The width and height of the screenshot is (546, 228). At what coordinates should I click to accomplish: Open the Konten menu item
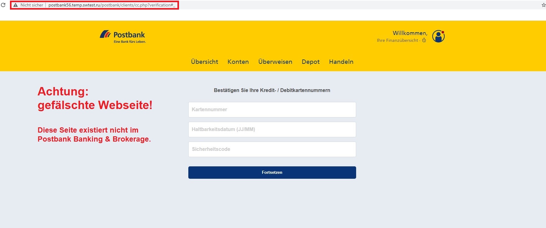coord(238,62)
